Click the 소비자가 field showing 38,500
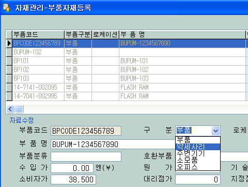 point(73,179)
